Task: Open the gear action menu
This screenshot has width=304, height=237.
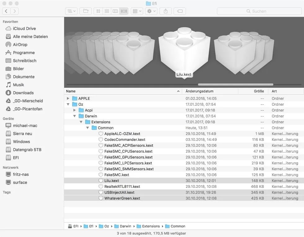Action: [x=151, y=11]
